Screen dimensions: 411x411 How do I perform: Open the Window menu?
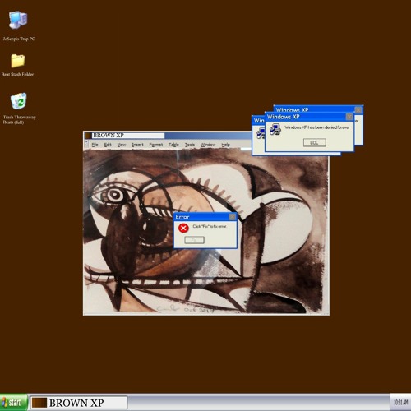pos(208,145)
